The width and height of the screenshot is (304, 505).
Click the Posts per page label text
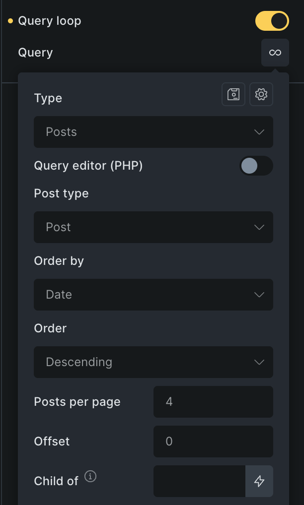(76, 402)
